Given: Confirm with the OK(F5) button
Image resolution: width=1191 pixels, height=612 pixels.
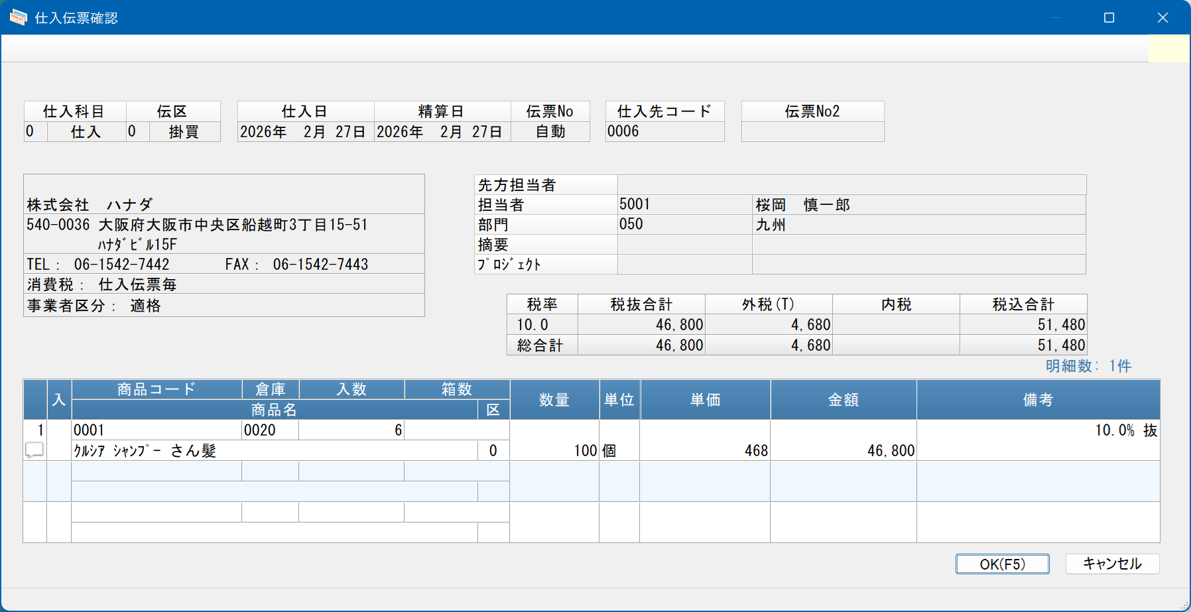Looking at the screenshot, I should pos(1002,564).
